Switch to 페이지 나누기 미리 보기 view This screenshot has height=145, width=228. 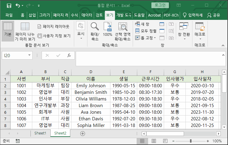pyautogui.click(x=25, y=32)
